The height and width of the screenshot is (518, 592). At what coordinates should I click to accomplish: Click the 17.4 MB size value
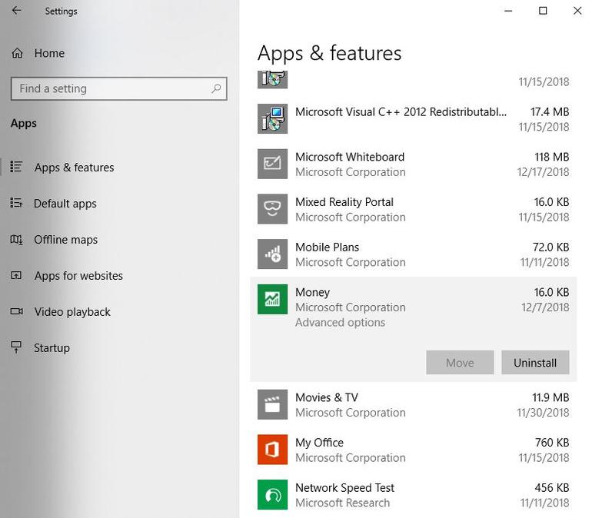tap(550, 111)
